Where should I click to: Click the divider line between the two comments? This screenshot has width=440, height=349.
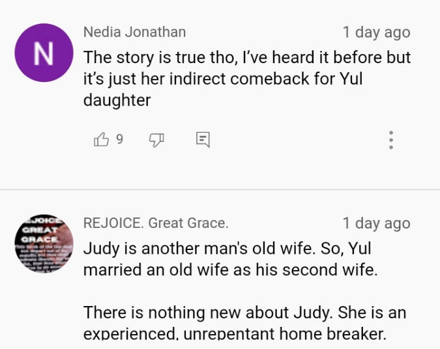(220, 189)
